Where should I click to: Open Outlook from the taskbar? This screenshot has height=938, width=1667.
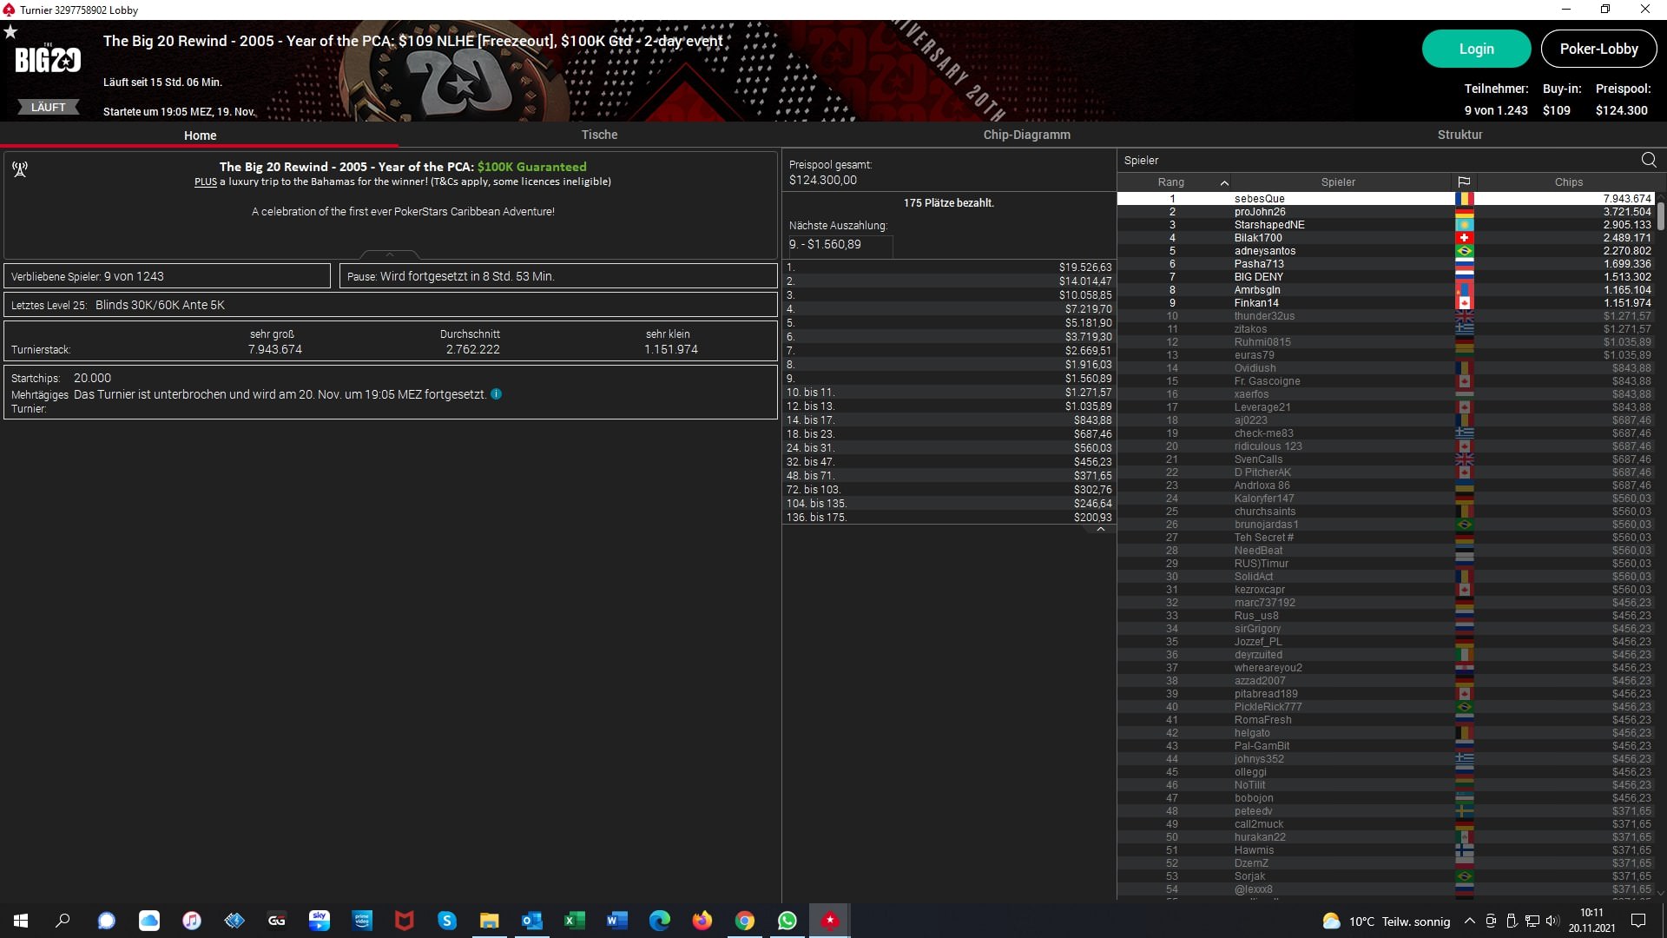532,921
